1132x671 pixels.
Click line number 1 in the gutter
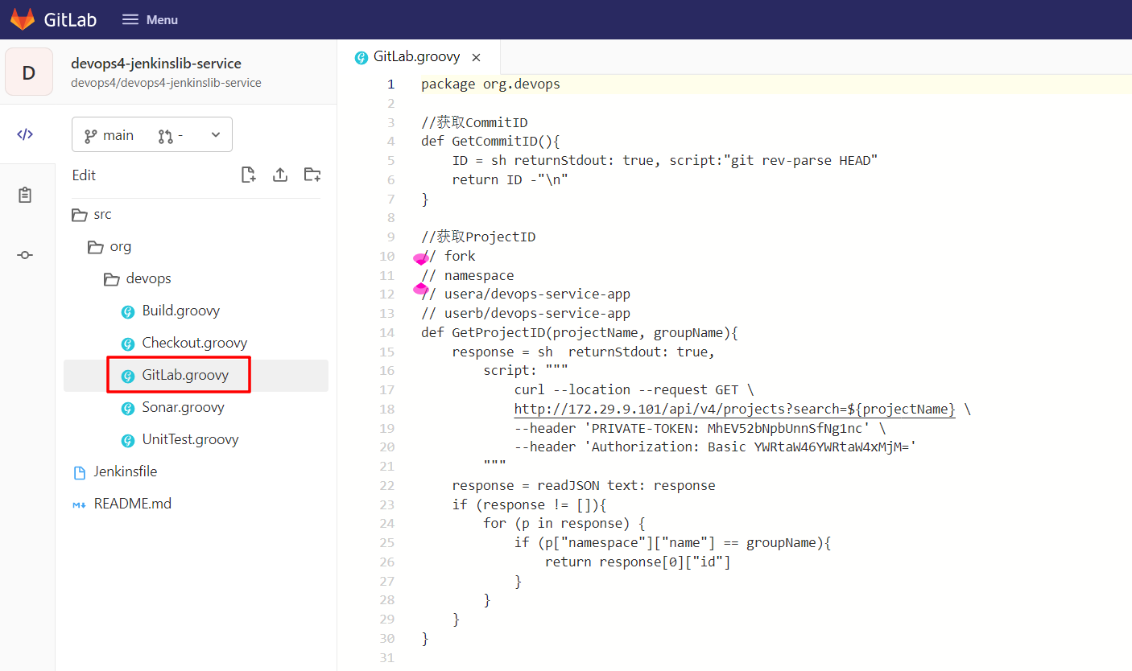tap(390, 84)
